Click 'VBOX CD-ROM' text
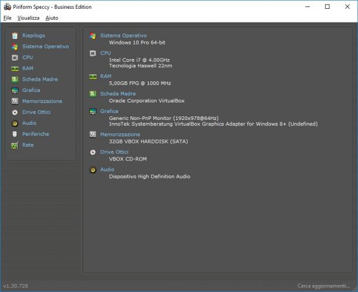 point(128,159)
